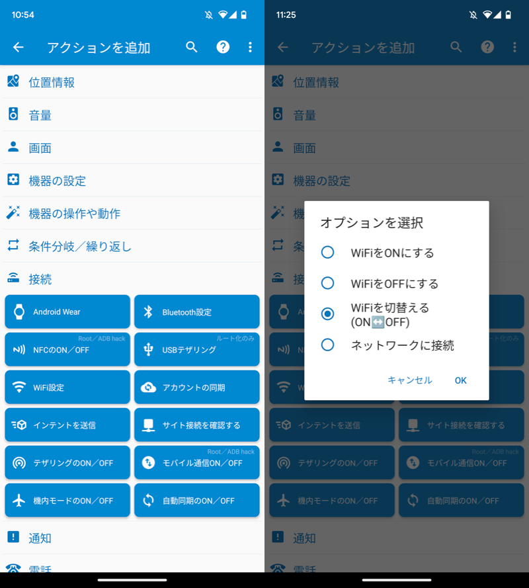
Task: Open the three-dot overflow menu on left screen
Action: (250, 47)
